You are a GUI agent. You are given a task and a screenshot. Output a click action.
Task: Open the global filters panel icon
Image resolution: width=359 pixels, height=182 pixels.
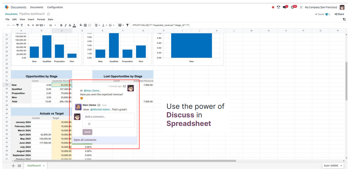[x=344, y=19]
